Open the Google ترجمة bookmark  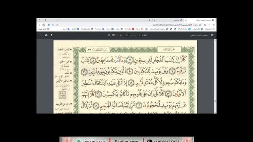click(87, 29)
